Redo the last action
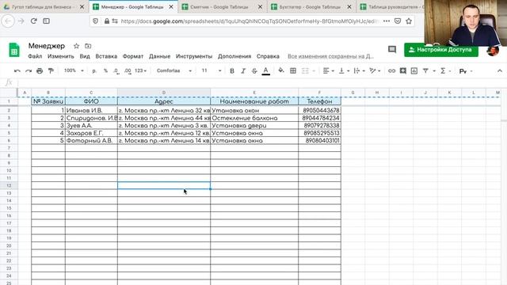This screenshot has height=285, width=507. [29, 70]
